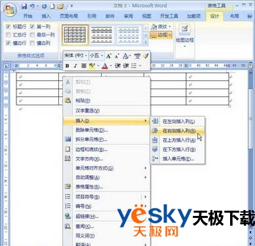255x246 pixels.
Task: Apply Italic from the mini toolbar
Action: 75,65
